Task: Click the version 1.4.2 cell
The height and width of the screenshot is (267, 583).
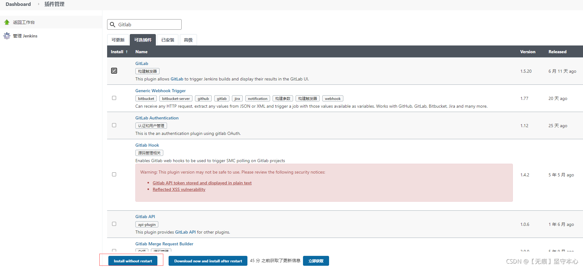Action: [525, 175]
